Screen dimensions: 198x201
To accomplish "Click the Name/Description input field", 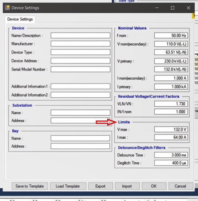I will coord(80,36).
